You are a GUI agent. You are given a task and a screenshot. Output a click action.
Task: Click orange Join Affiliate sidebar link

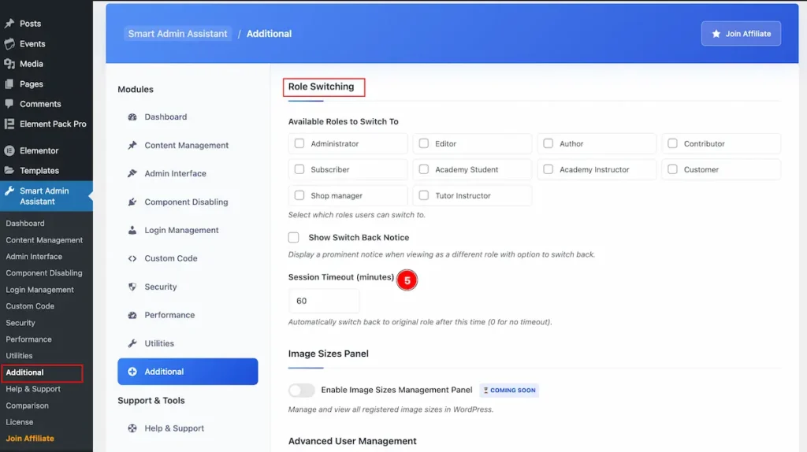point(30,439)
